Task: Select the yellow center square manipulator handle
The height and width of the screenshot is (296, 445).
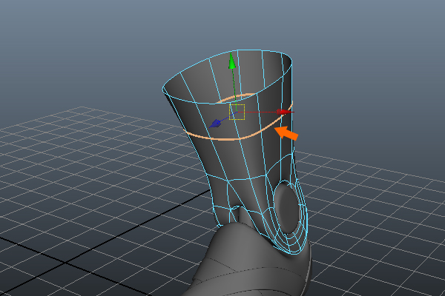Action: click(237, 112)
